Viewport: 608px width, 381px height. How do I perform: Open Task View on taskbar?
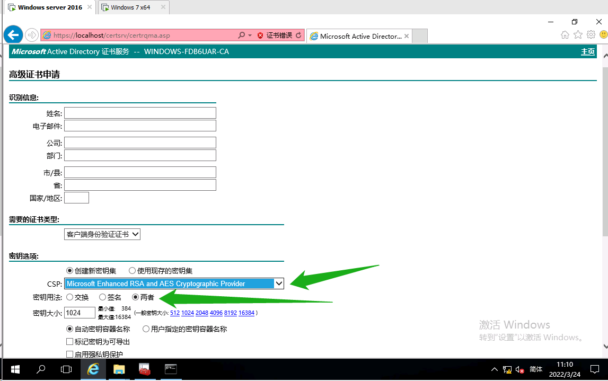point(66,369)
